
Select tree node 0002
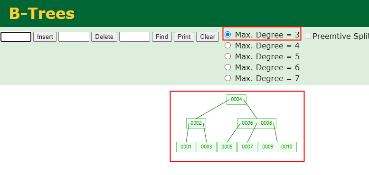[x=196, y=123]
